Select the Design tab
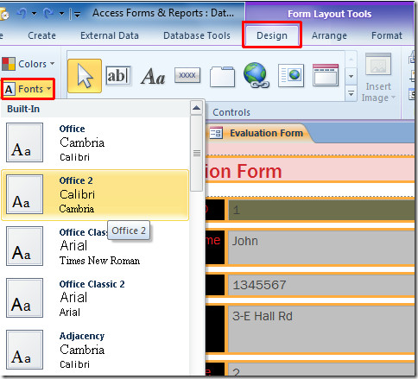 [272, 35]
